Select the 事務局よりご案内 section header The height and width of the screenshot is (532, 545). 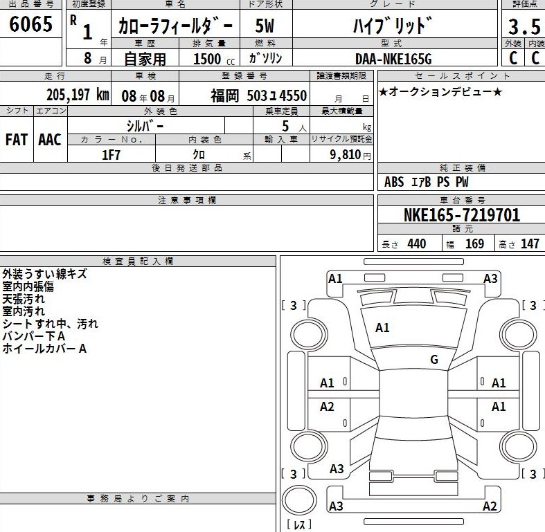coord(138,499)
